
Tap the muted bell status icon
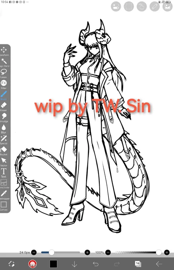(160, 2)
